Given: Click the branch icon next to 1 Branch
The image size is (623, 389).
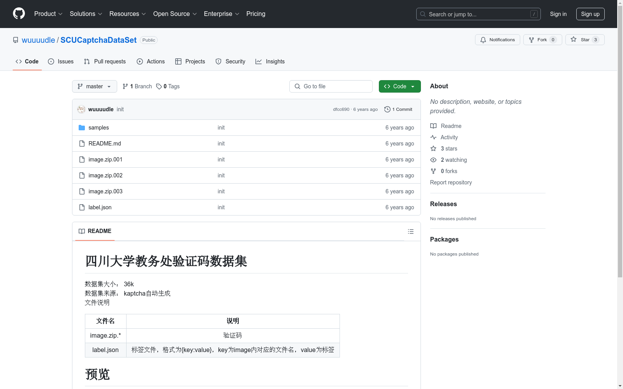Looking at the screenshot, I should (125, 86).
